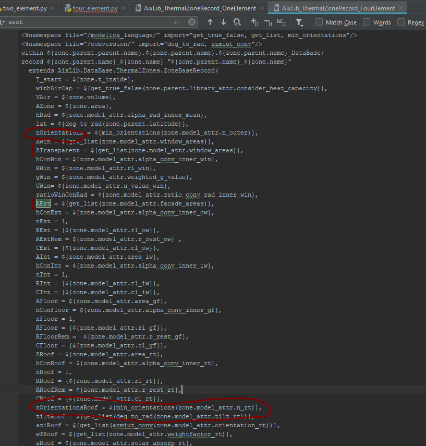This screenshot has width=426, height=446.
Task: Click the newline insert arrow in search bar
Action: pyautogui.click(x=178, y=22)
